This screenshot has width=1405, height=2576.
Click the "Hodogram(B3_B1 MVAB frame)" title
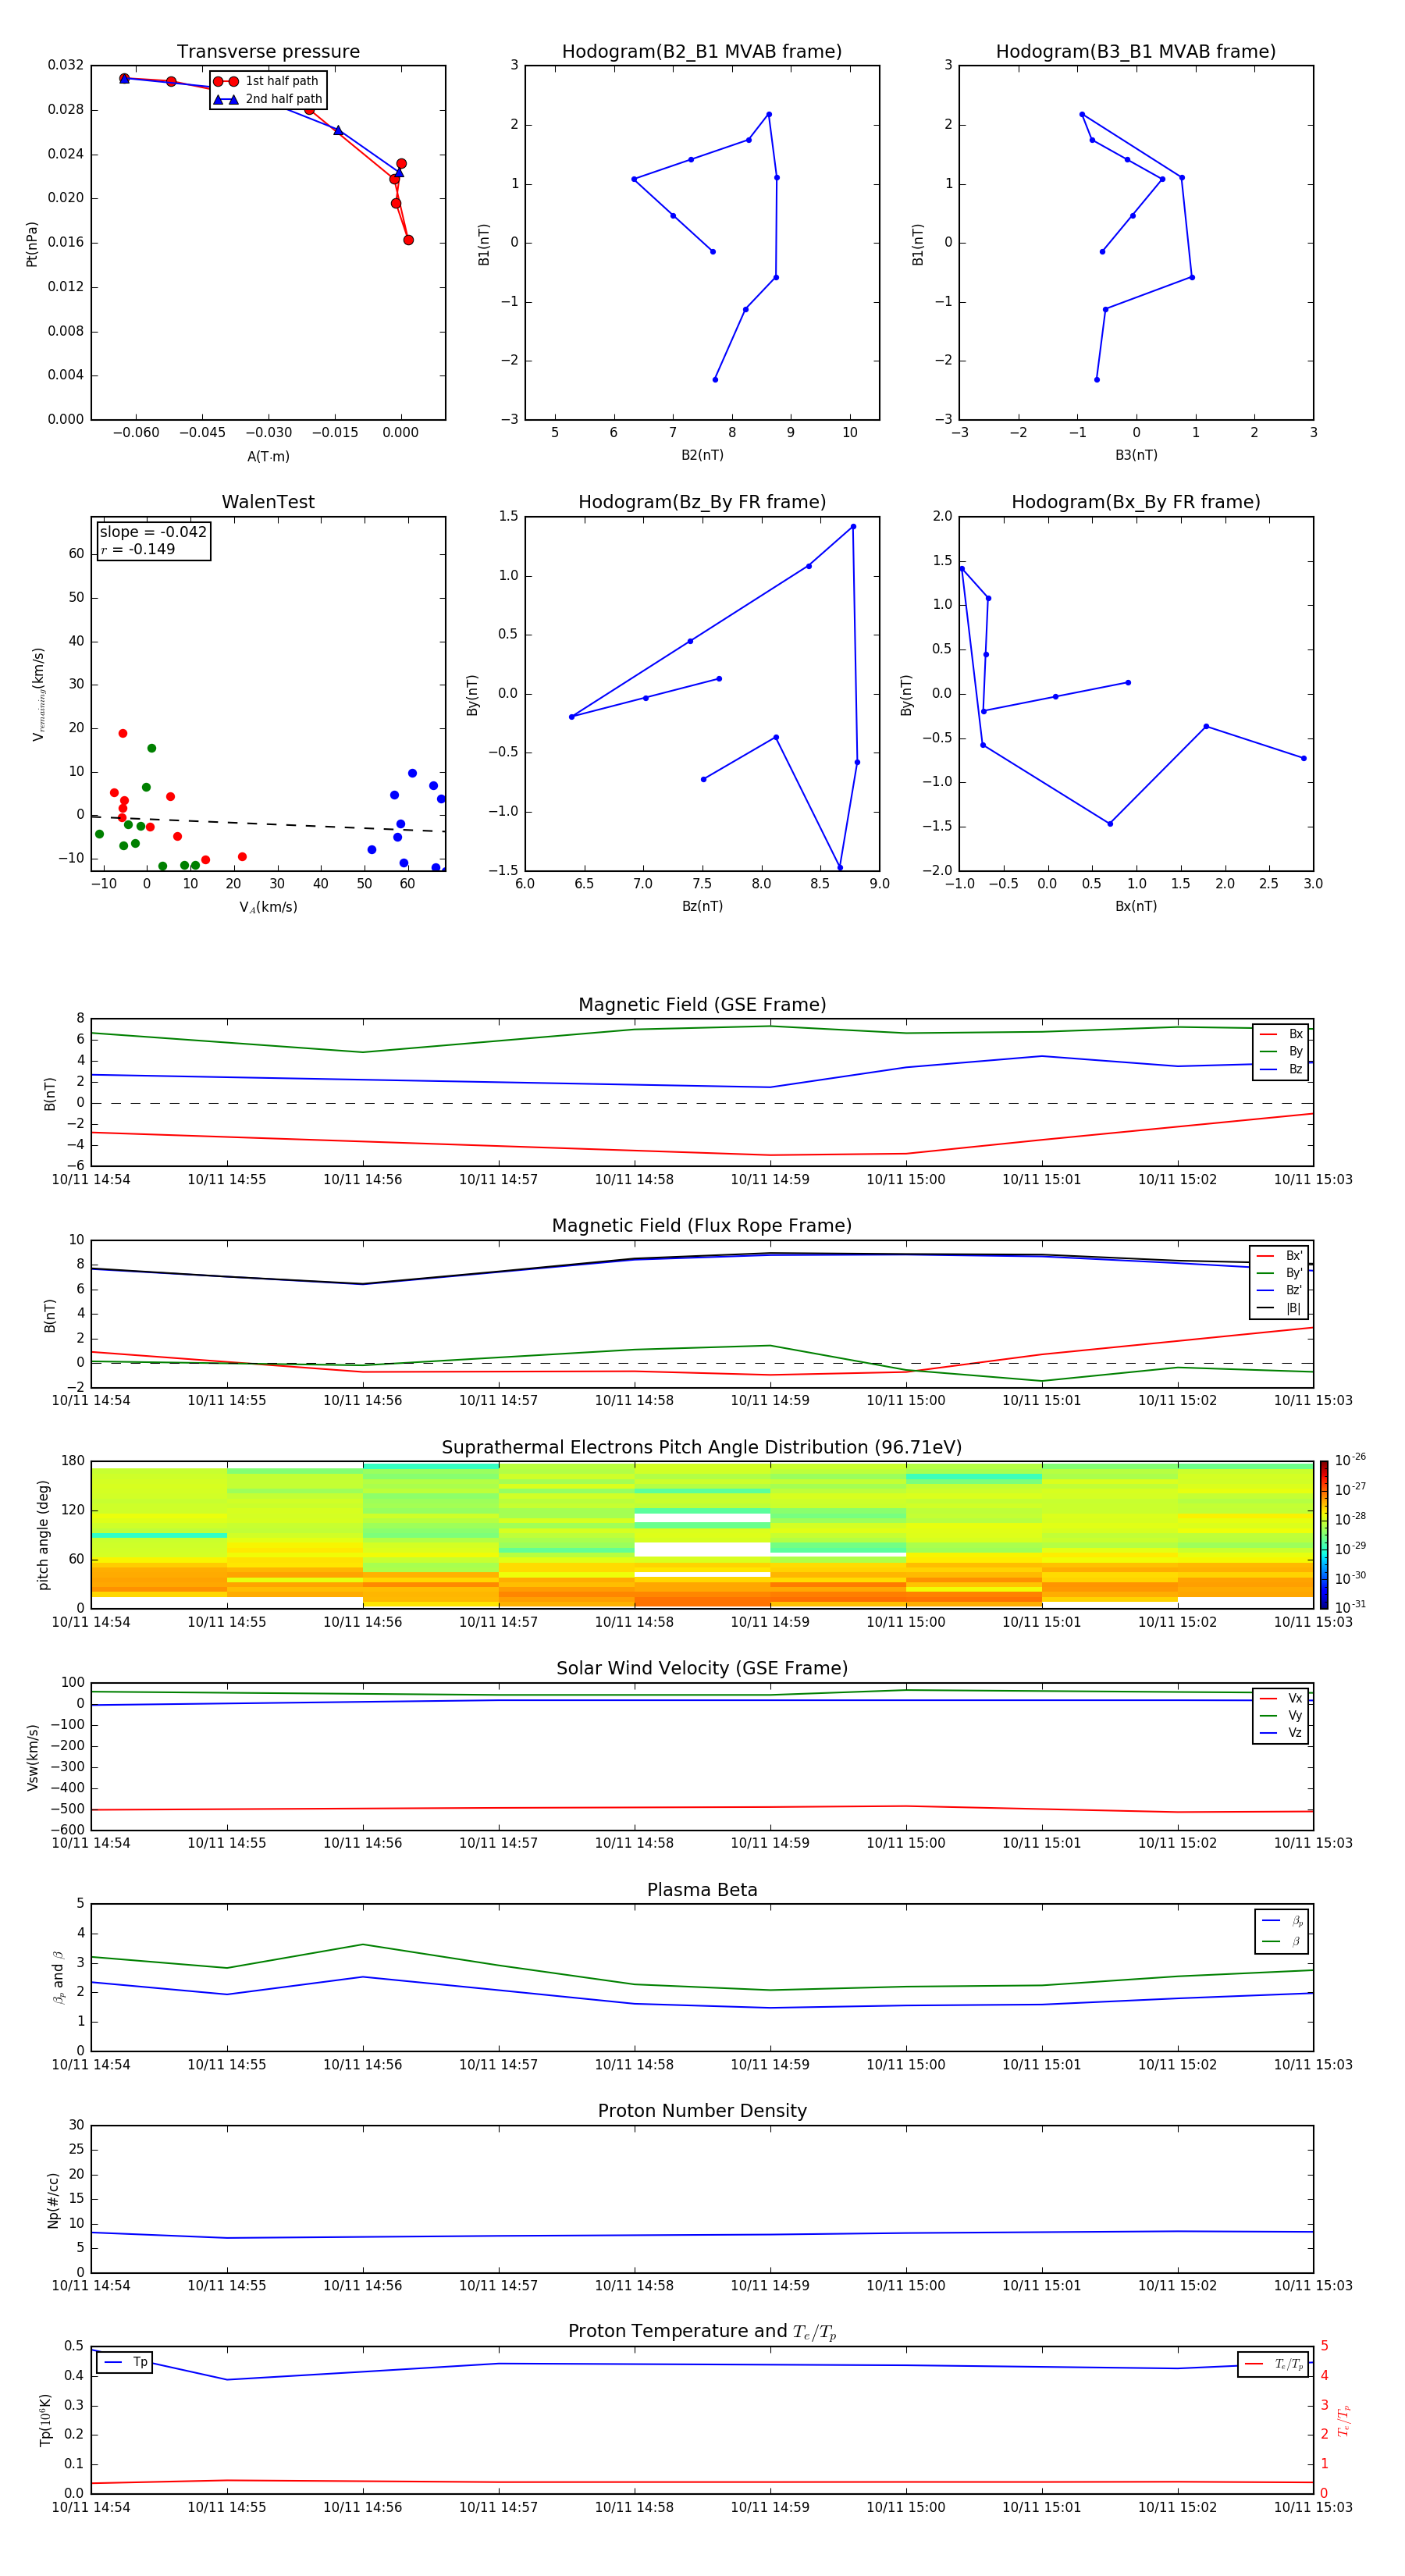tap(1136, 51)
